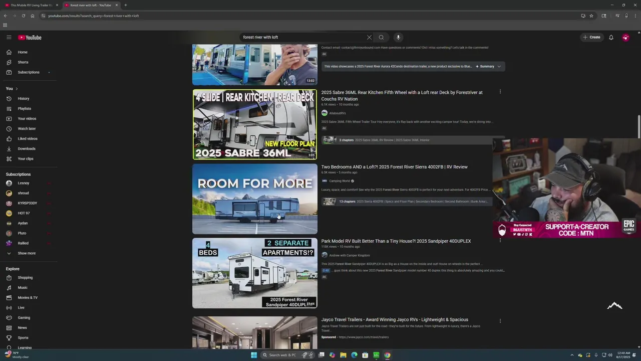
Task: Open the notifications bell
Action: (x=611, y=37)
